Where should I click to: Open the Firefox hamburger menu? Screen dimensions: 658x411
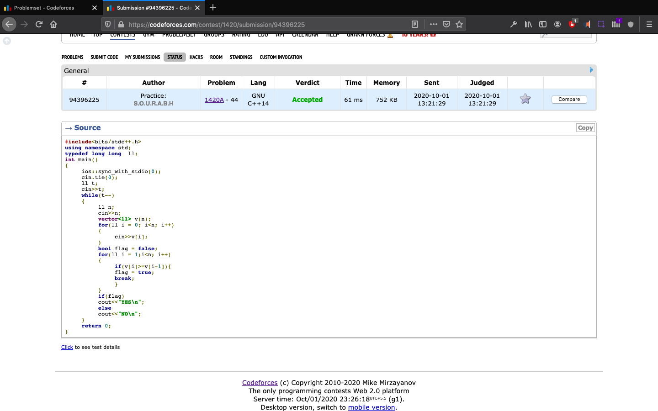click(649, 24)
